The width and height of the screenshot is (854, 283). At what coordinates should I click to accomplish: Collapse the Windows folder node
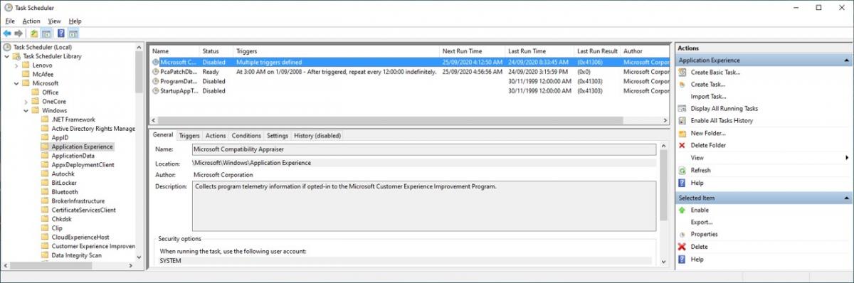26,110
